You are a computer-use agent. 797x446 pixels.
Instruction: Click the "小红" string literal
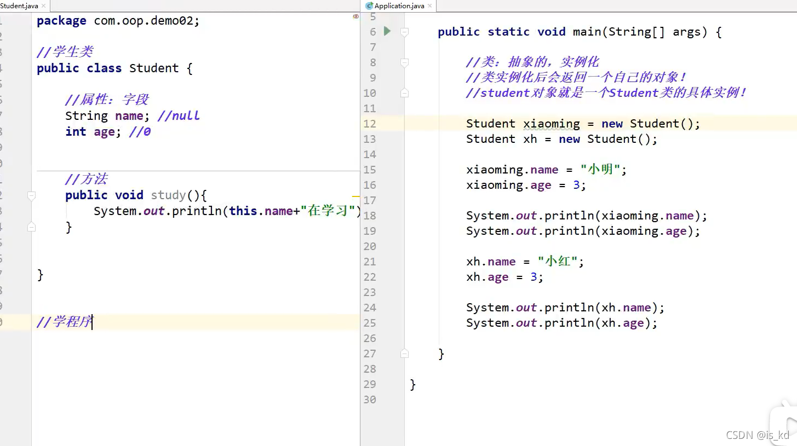coord(558,262)
